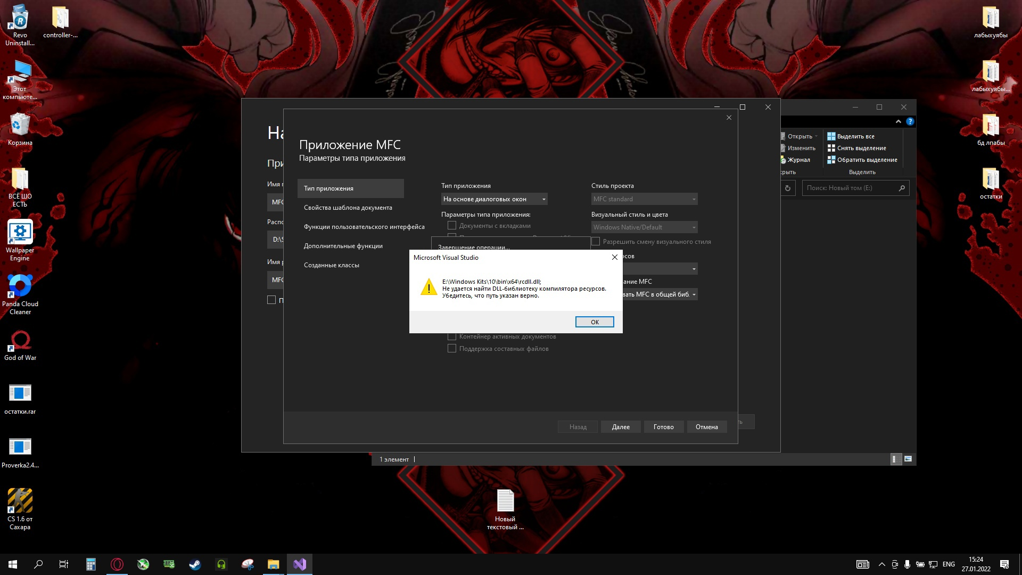The image size is (1022, 575).
Task: Open the Тип приложения dropdown
Action: 494,199
